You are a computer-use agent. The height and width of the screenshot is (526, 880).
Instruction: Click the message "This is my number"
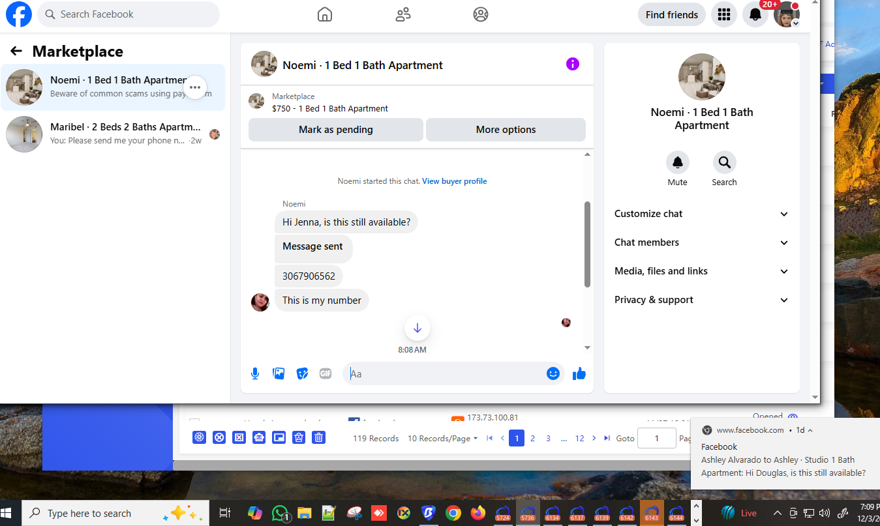click(x=322, y=300)
